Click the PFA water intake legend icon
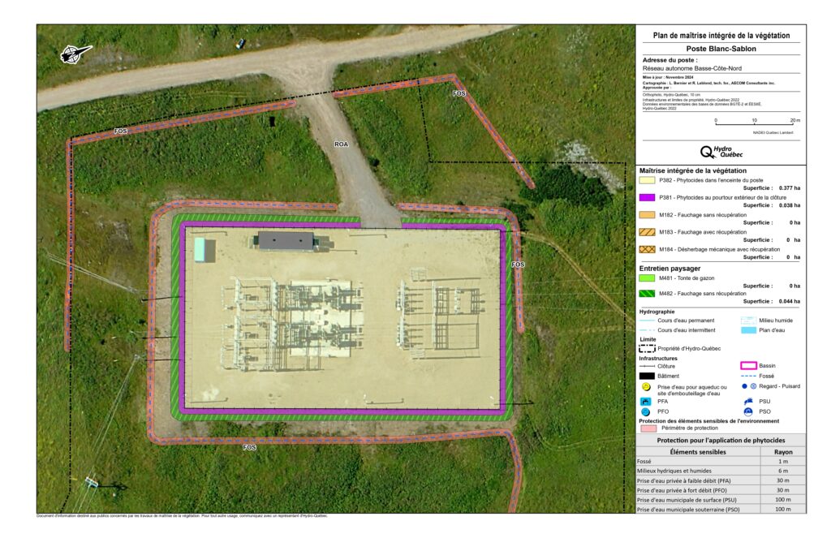This screenshot has height=538, width=831. (645, 401)
